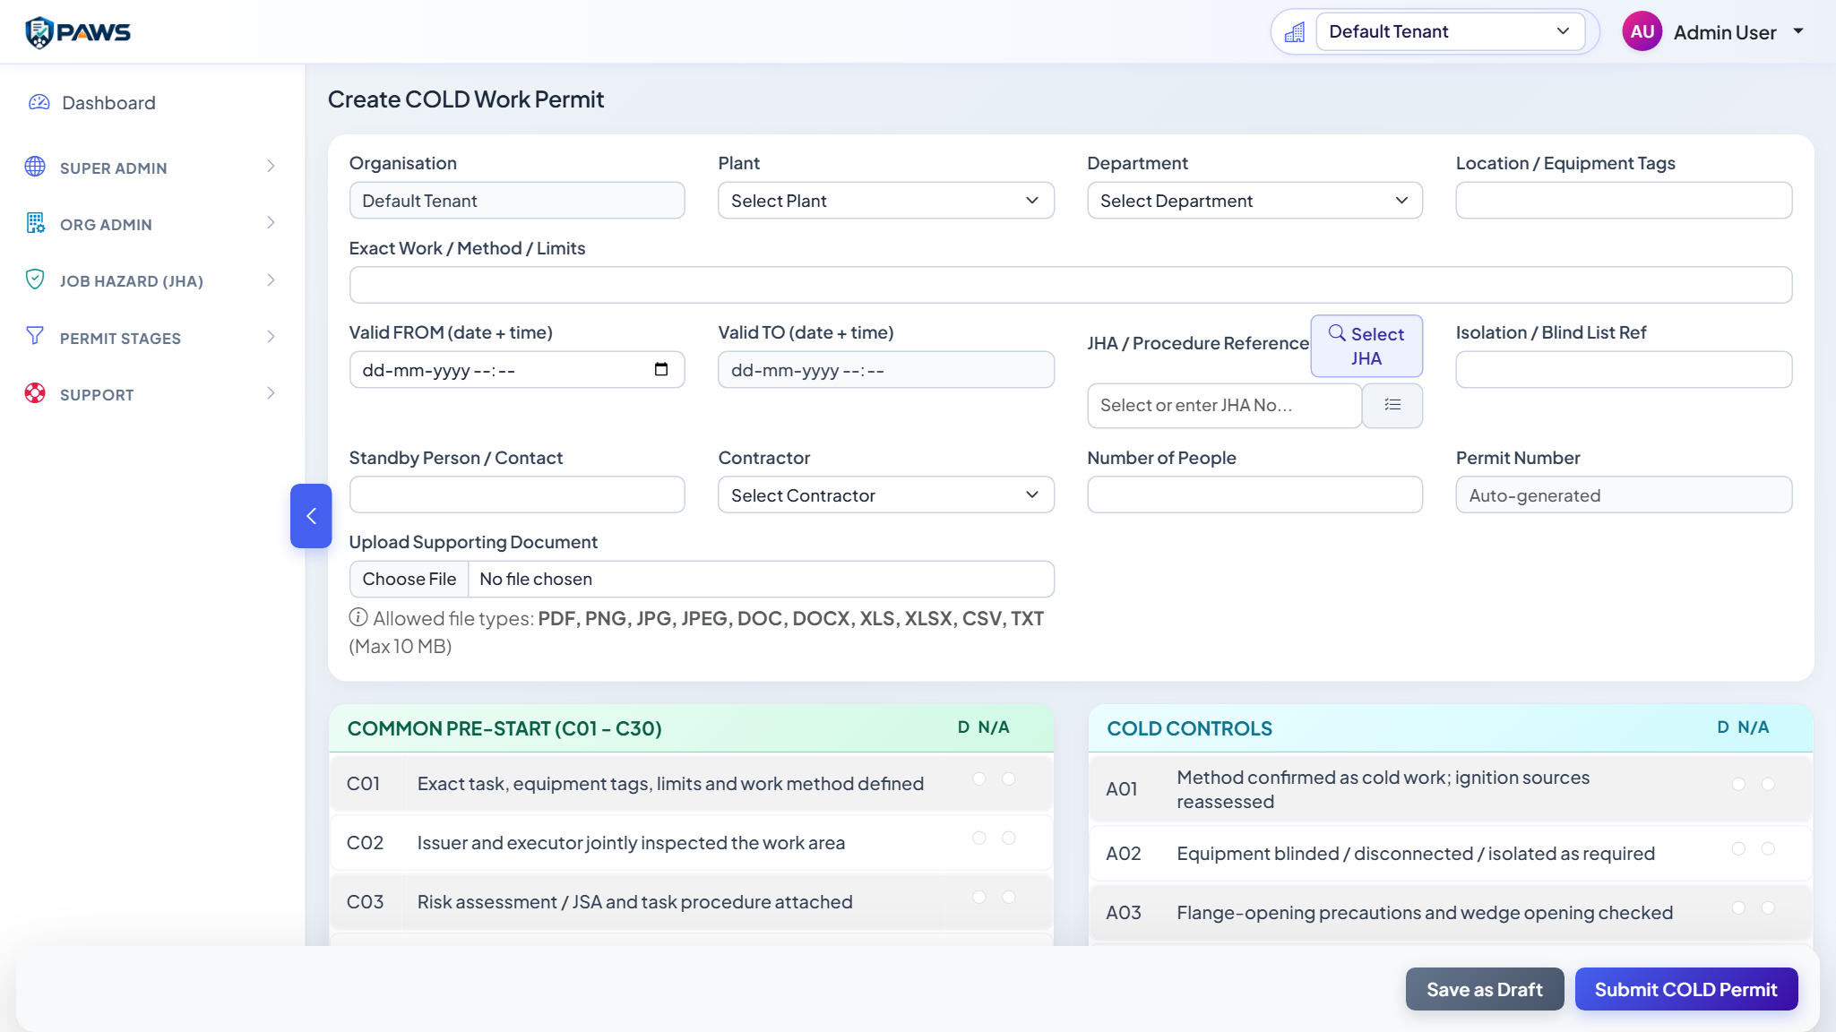Screen dimensions: 1836x1032
Task: Click the tenant building icon
Action: pyautogui.click(x=1294, y=32)
